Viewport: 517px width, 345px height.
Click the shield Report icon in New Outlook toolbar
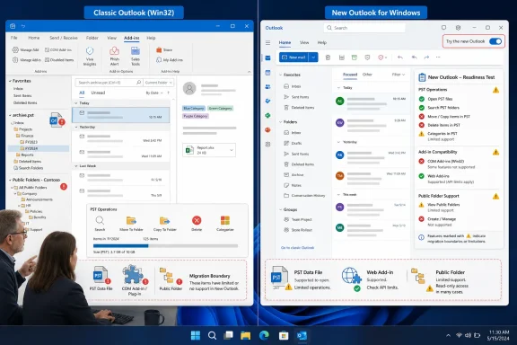pos(367,57)
